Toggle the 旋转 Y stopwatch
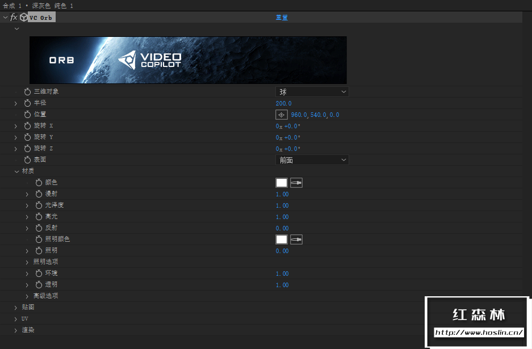532x349 pixels. [27, 137]
